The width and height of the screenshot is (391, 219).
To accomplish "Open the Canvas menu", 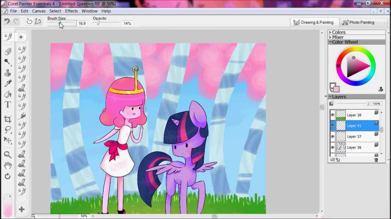I will pos(39,11).
